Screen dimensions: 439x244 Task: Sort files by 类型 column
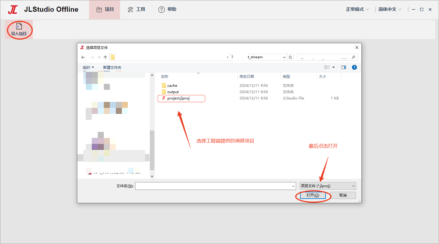(x=286, y=77)
